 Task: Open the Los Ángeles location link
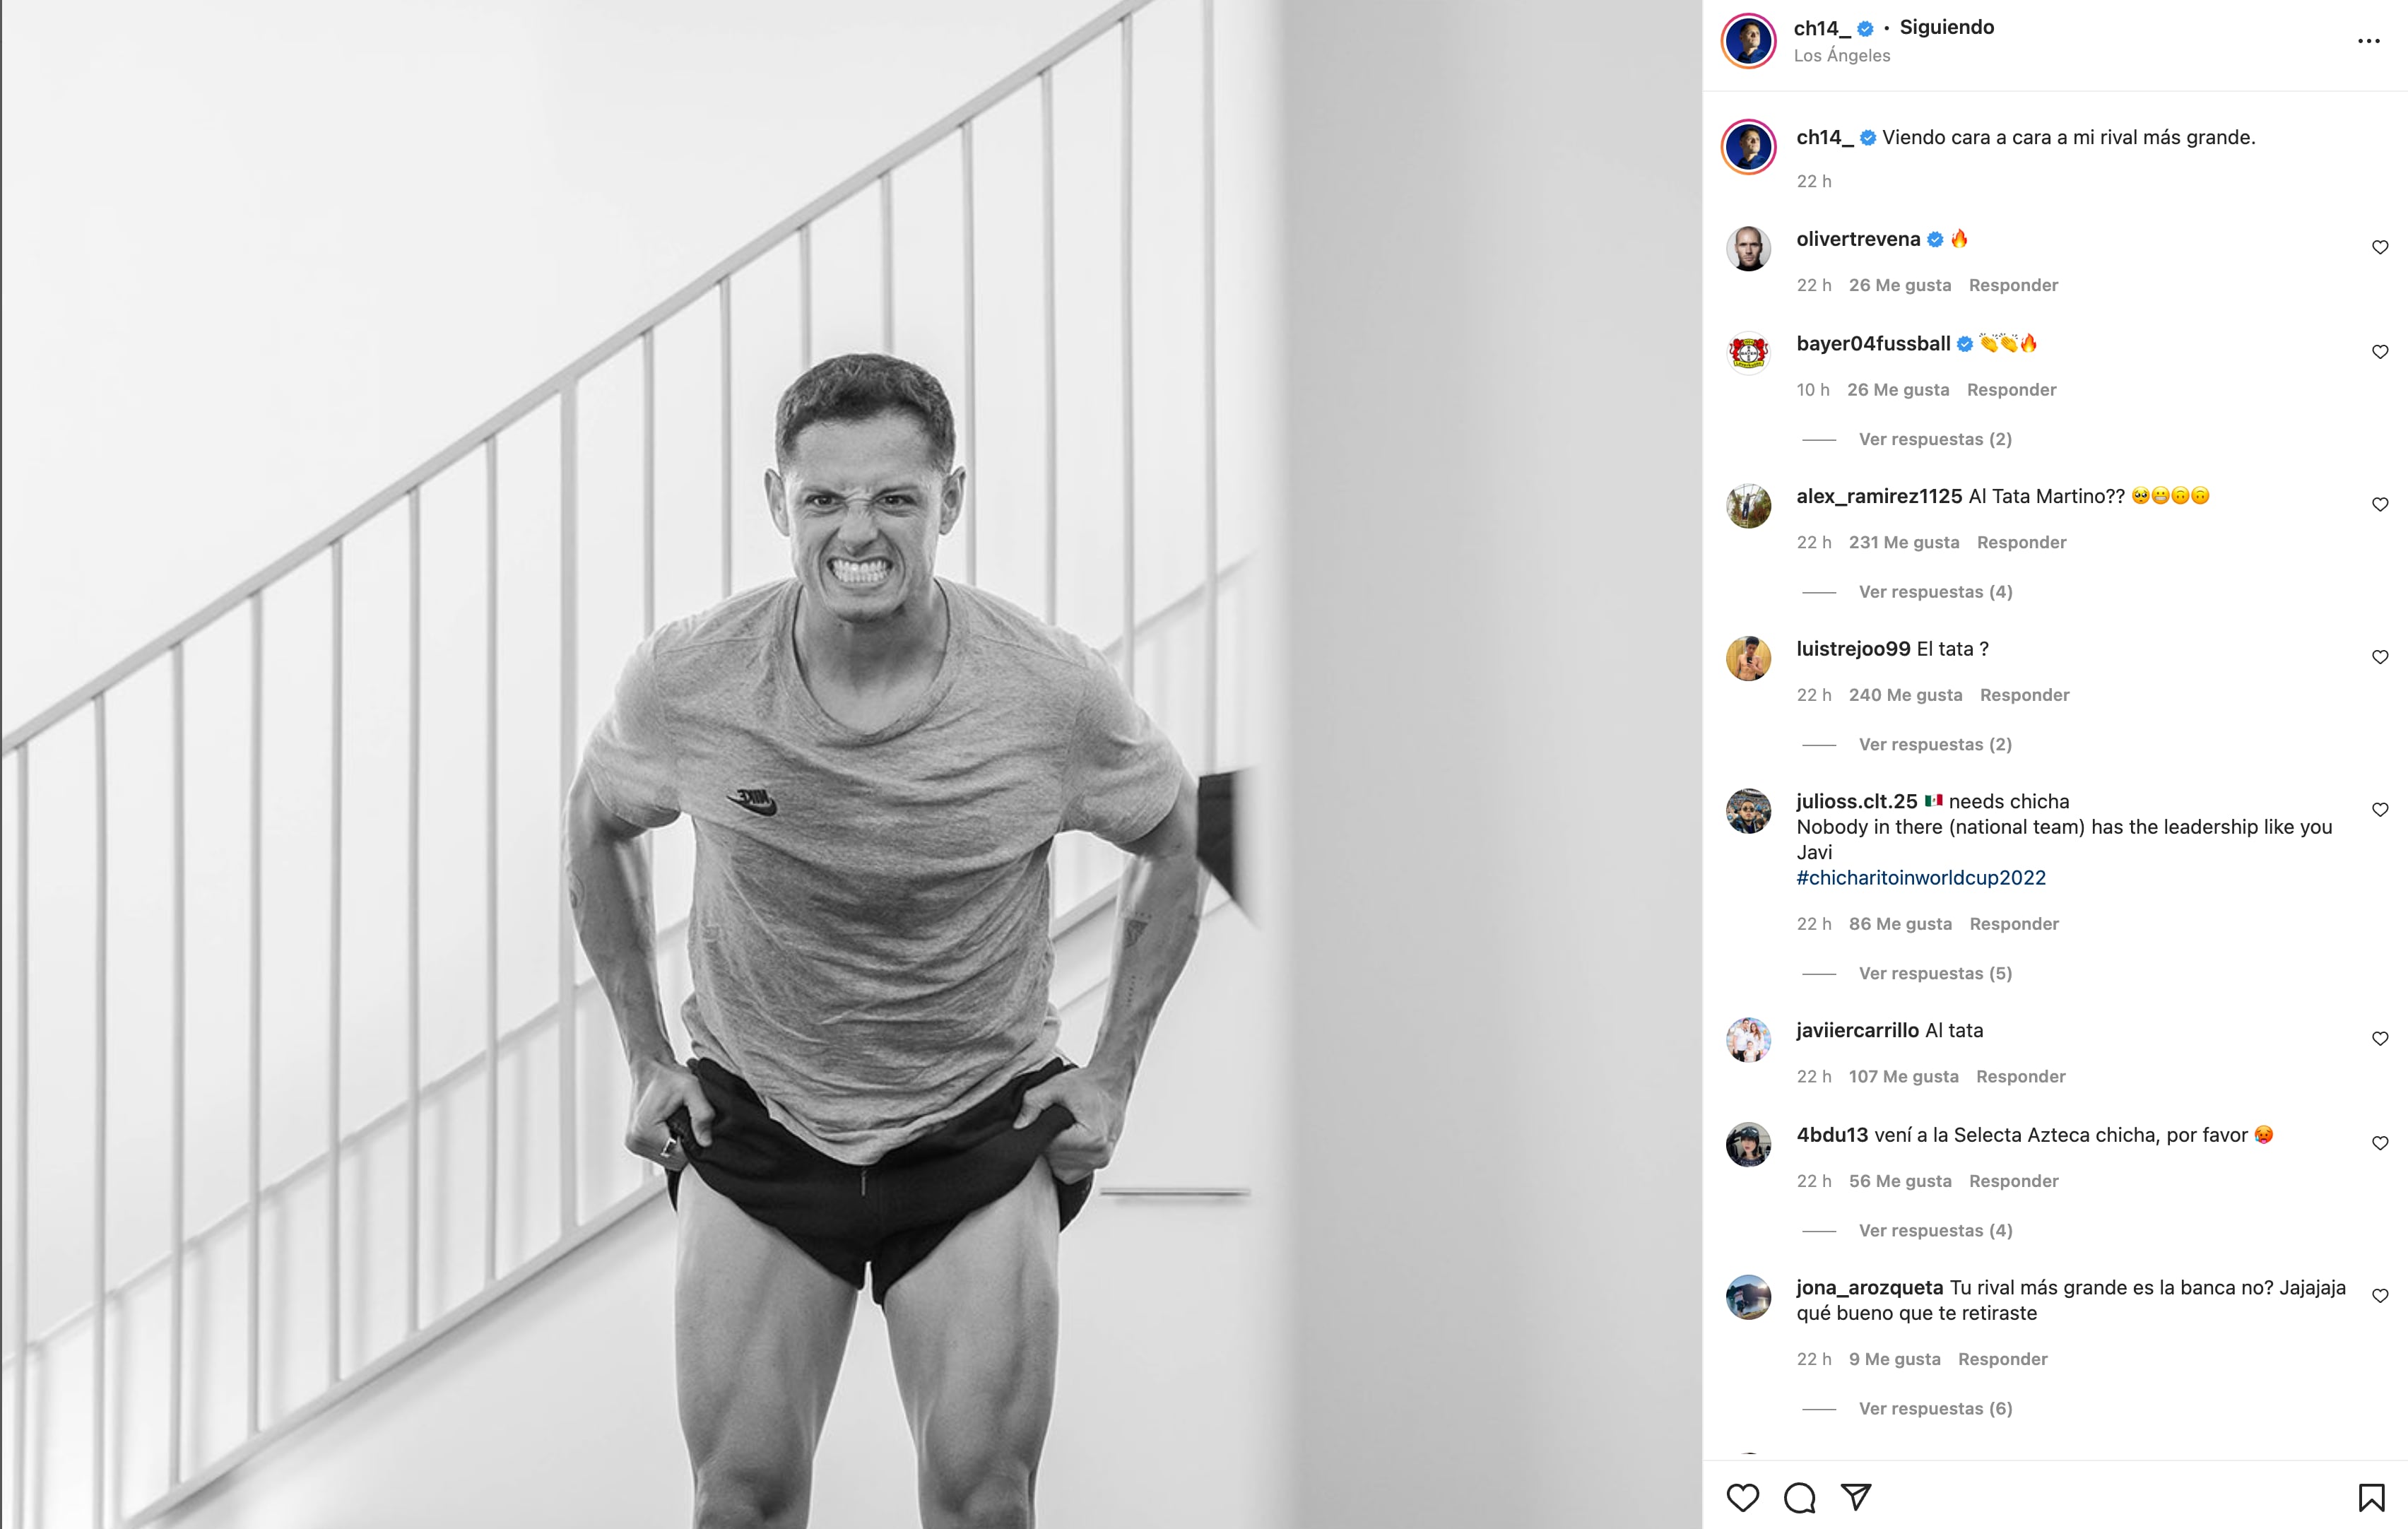coord(1841,56)
